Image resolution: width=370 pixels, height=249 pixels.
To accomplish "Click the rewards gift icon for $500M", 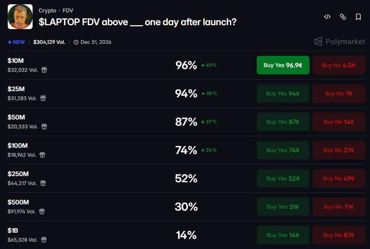I will 42,211.
